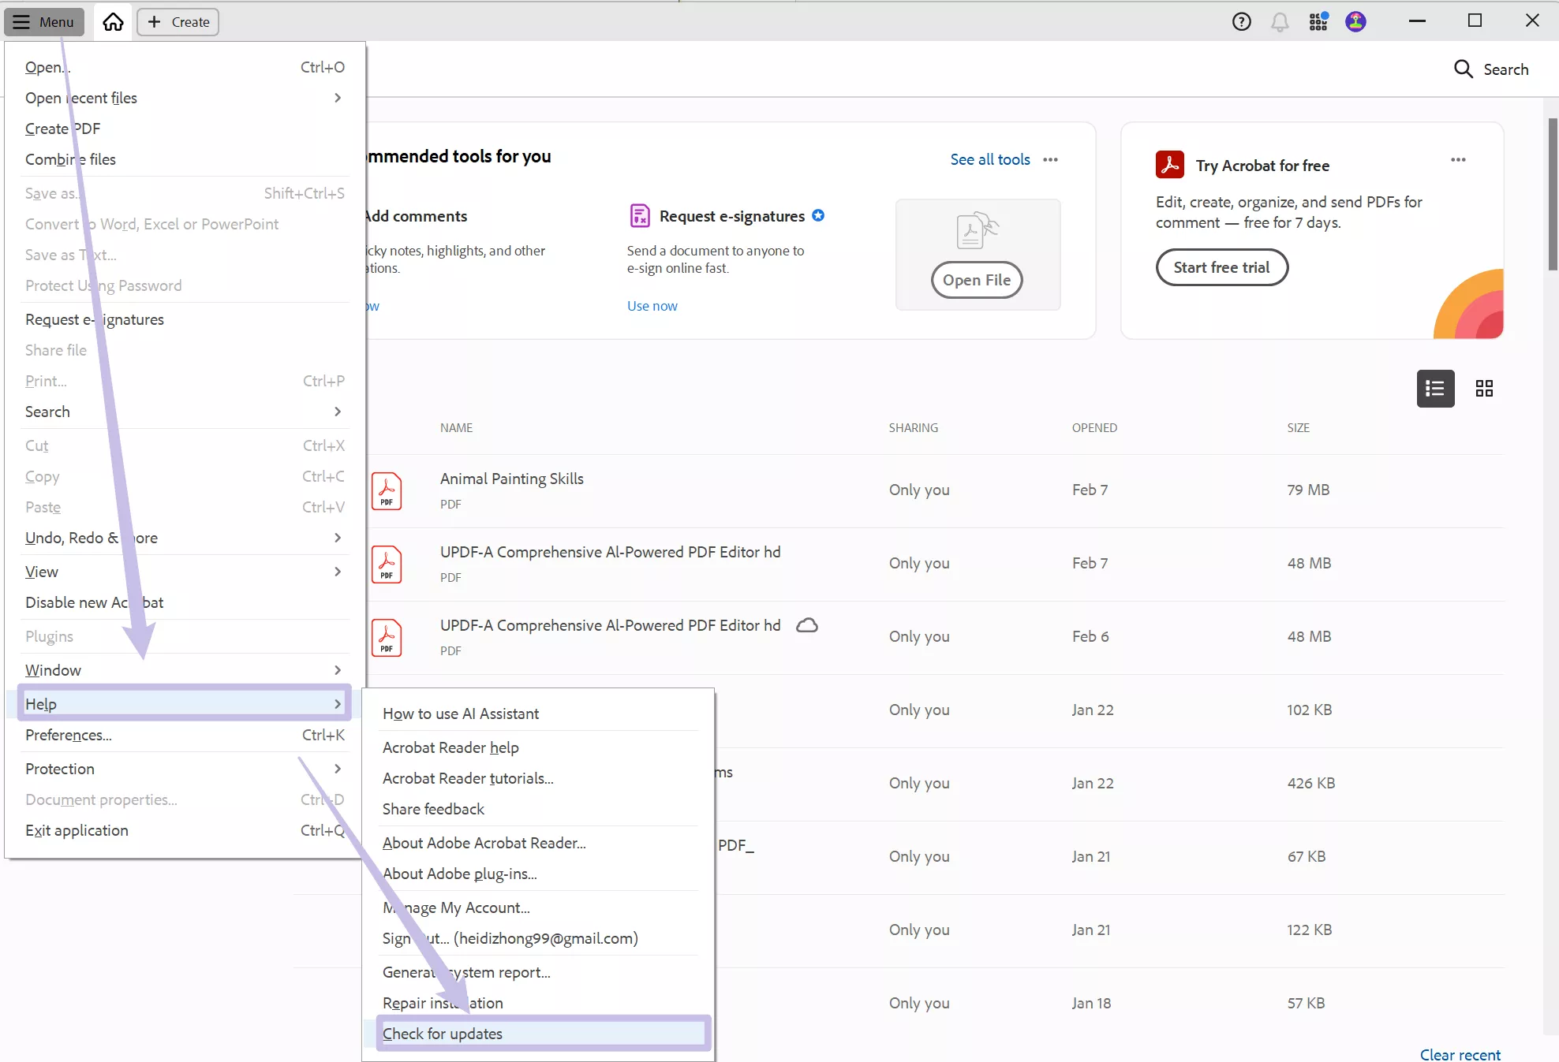
Task: Open the notifications bell icon
Action: click(1279, 21)
